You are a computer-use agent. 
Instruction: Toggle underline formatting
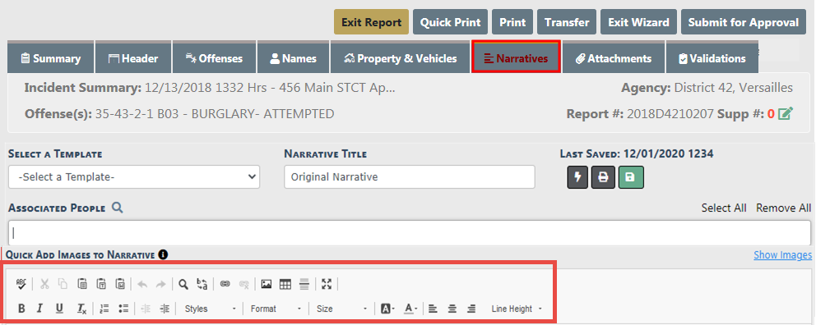tap(59, 309)
